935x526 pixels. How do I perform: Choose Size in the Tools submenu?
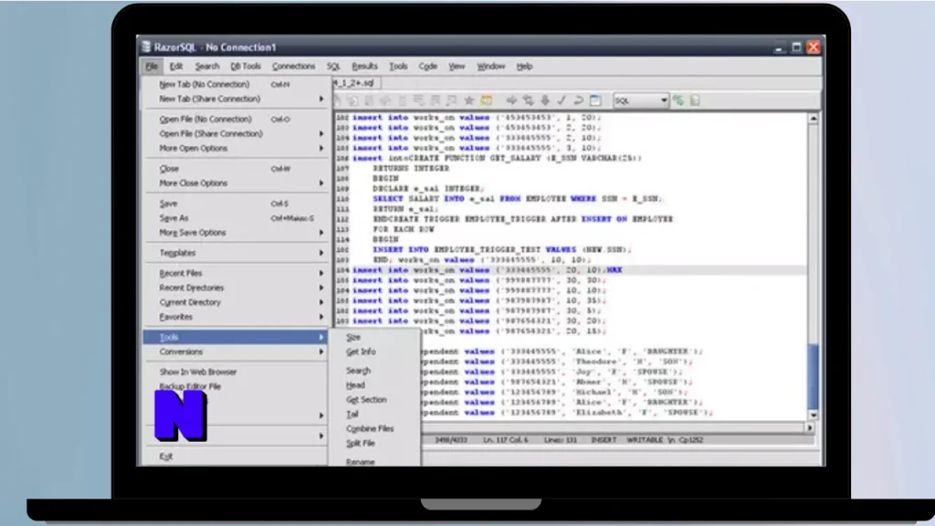[375, 337]
